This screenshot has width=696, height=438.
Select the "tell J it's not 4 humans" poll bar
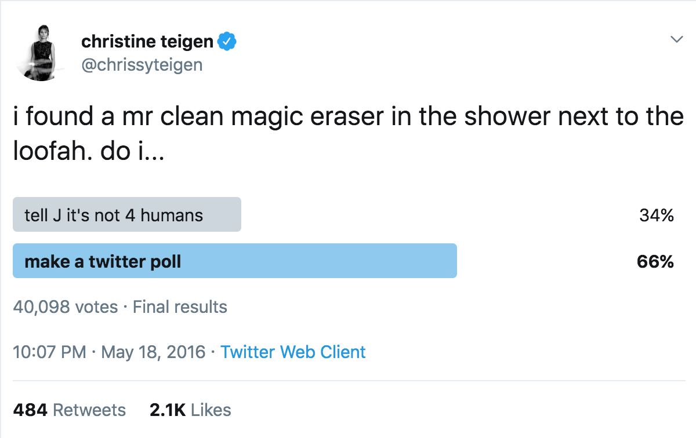pyautogui.click(x=126, y=215)
